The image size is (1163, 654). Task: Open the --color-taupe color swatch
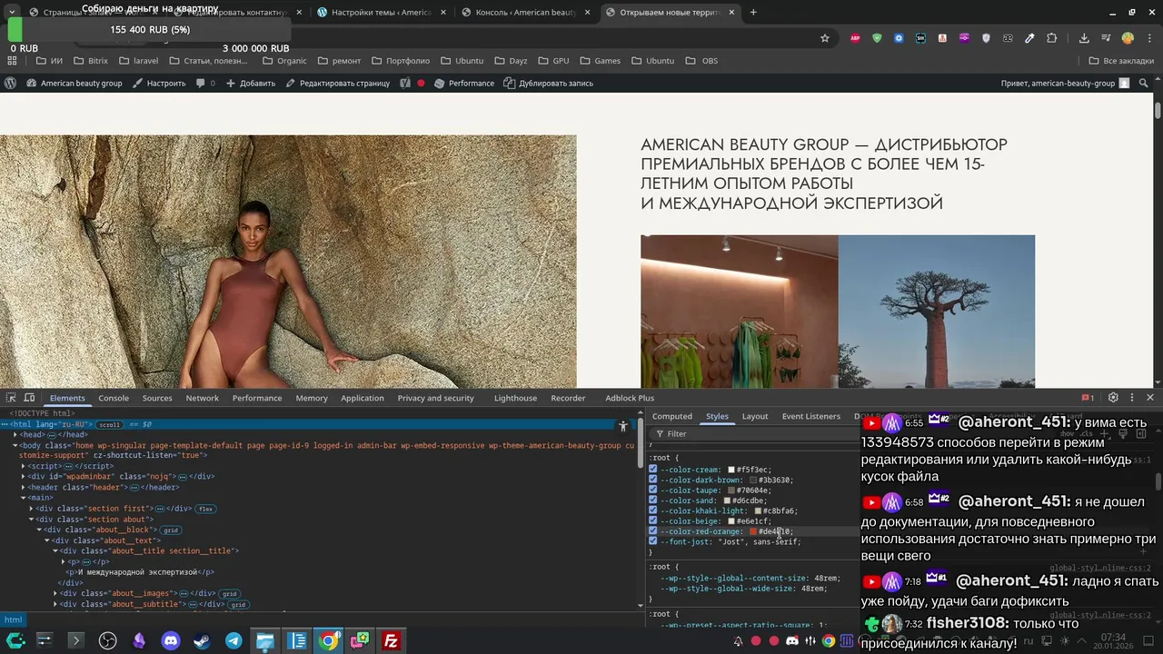(x=731, y=490)
